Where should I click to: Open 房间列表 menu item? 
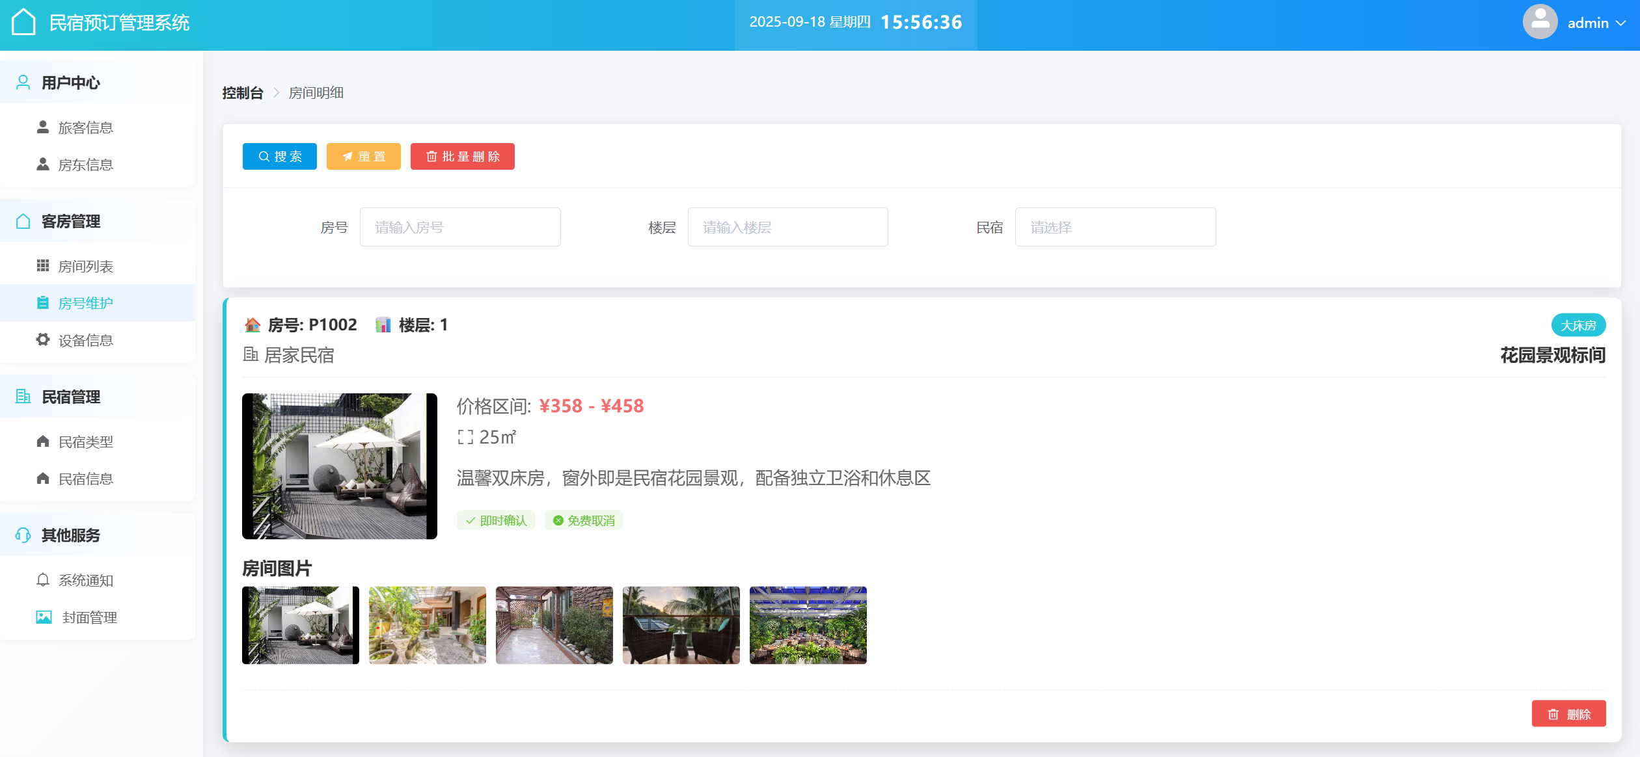click(x=98, y=266)
